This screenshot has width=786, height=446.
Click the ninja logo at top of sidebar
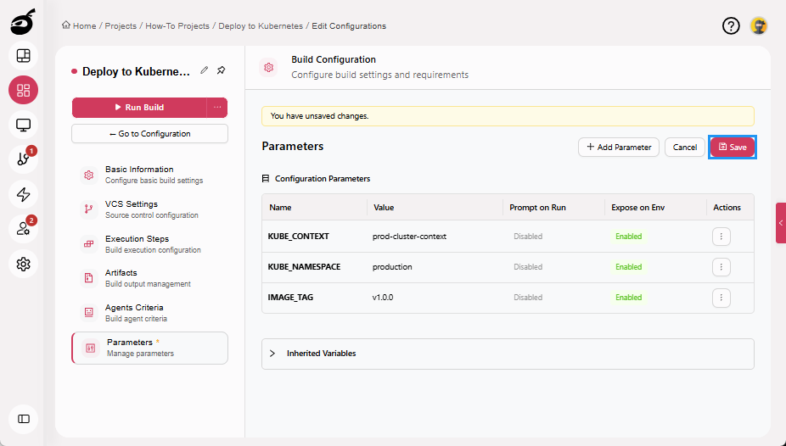tap(23, 22)
